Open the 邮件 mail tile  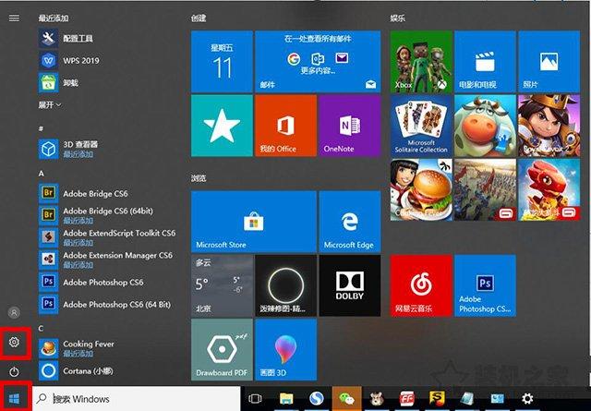[x=318, y=62]
